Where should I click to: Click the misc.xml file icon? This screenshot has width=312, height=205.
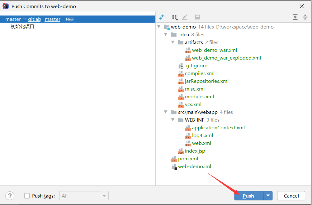181,89
